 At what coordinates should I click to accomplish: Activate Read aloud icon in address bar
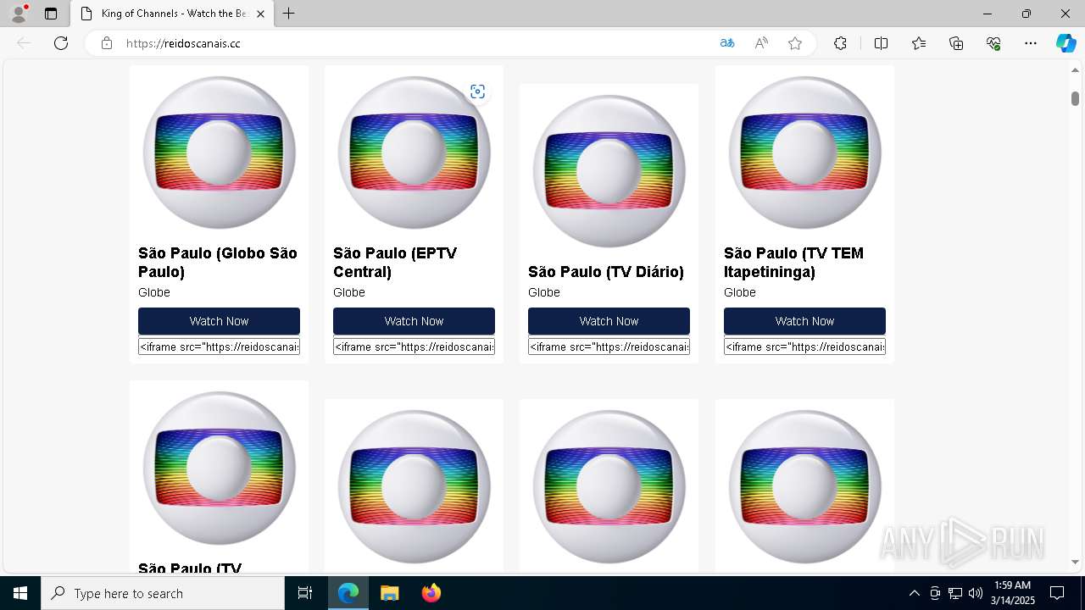(x=761, y=43)
